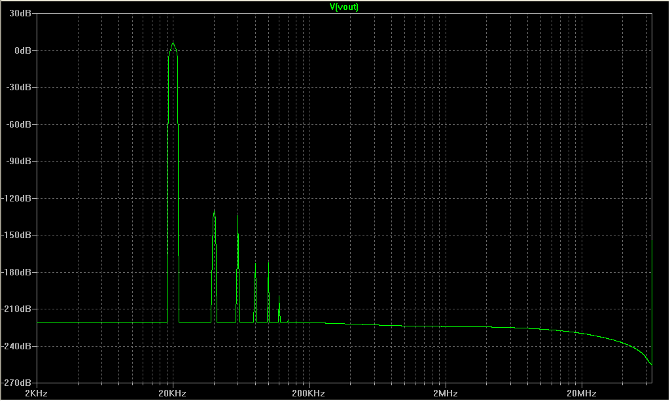Click the 2MHz frequency label
Image resolution: width=670 pixels, height=401 pixels.
[445, 394]
